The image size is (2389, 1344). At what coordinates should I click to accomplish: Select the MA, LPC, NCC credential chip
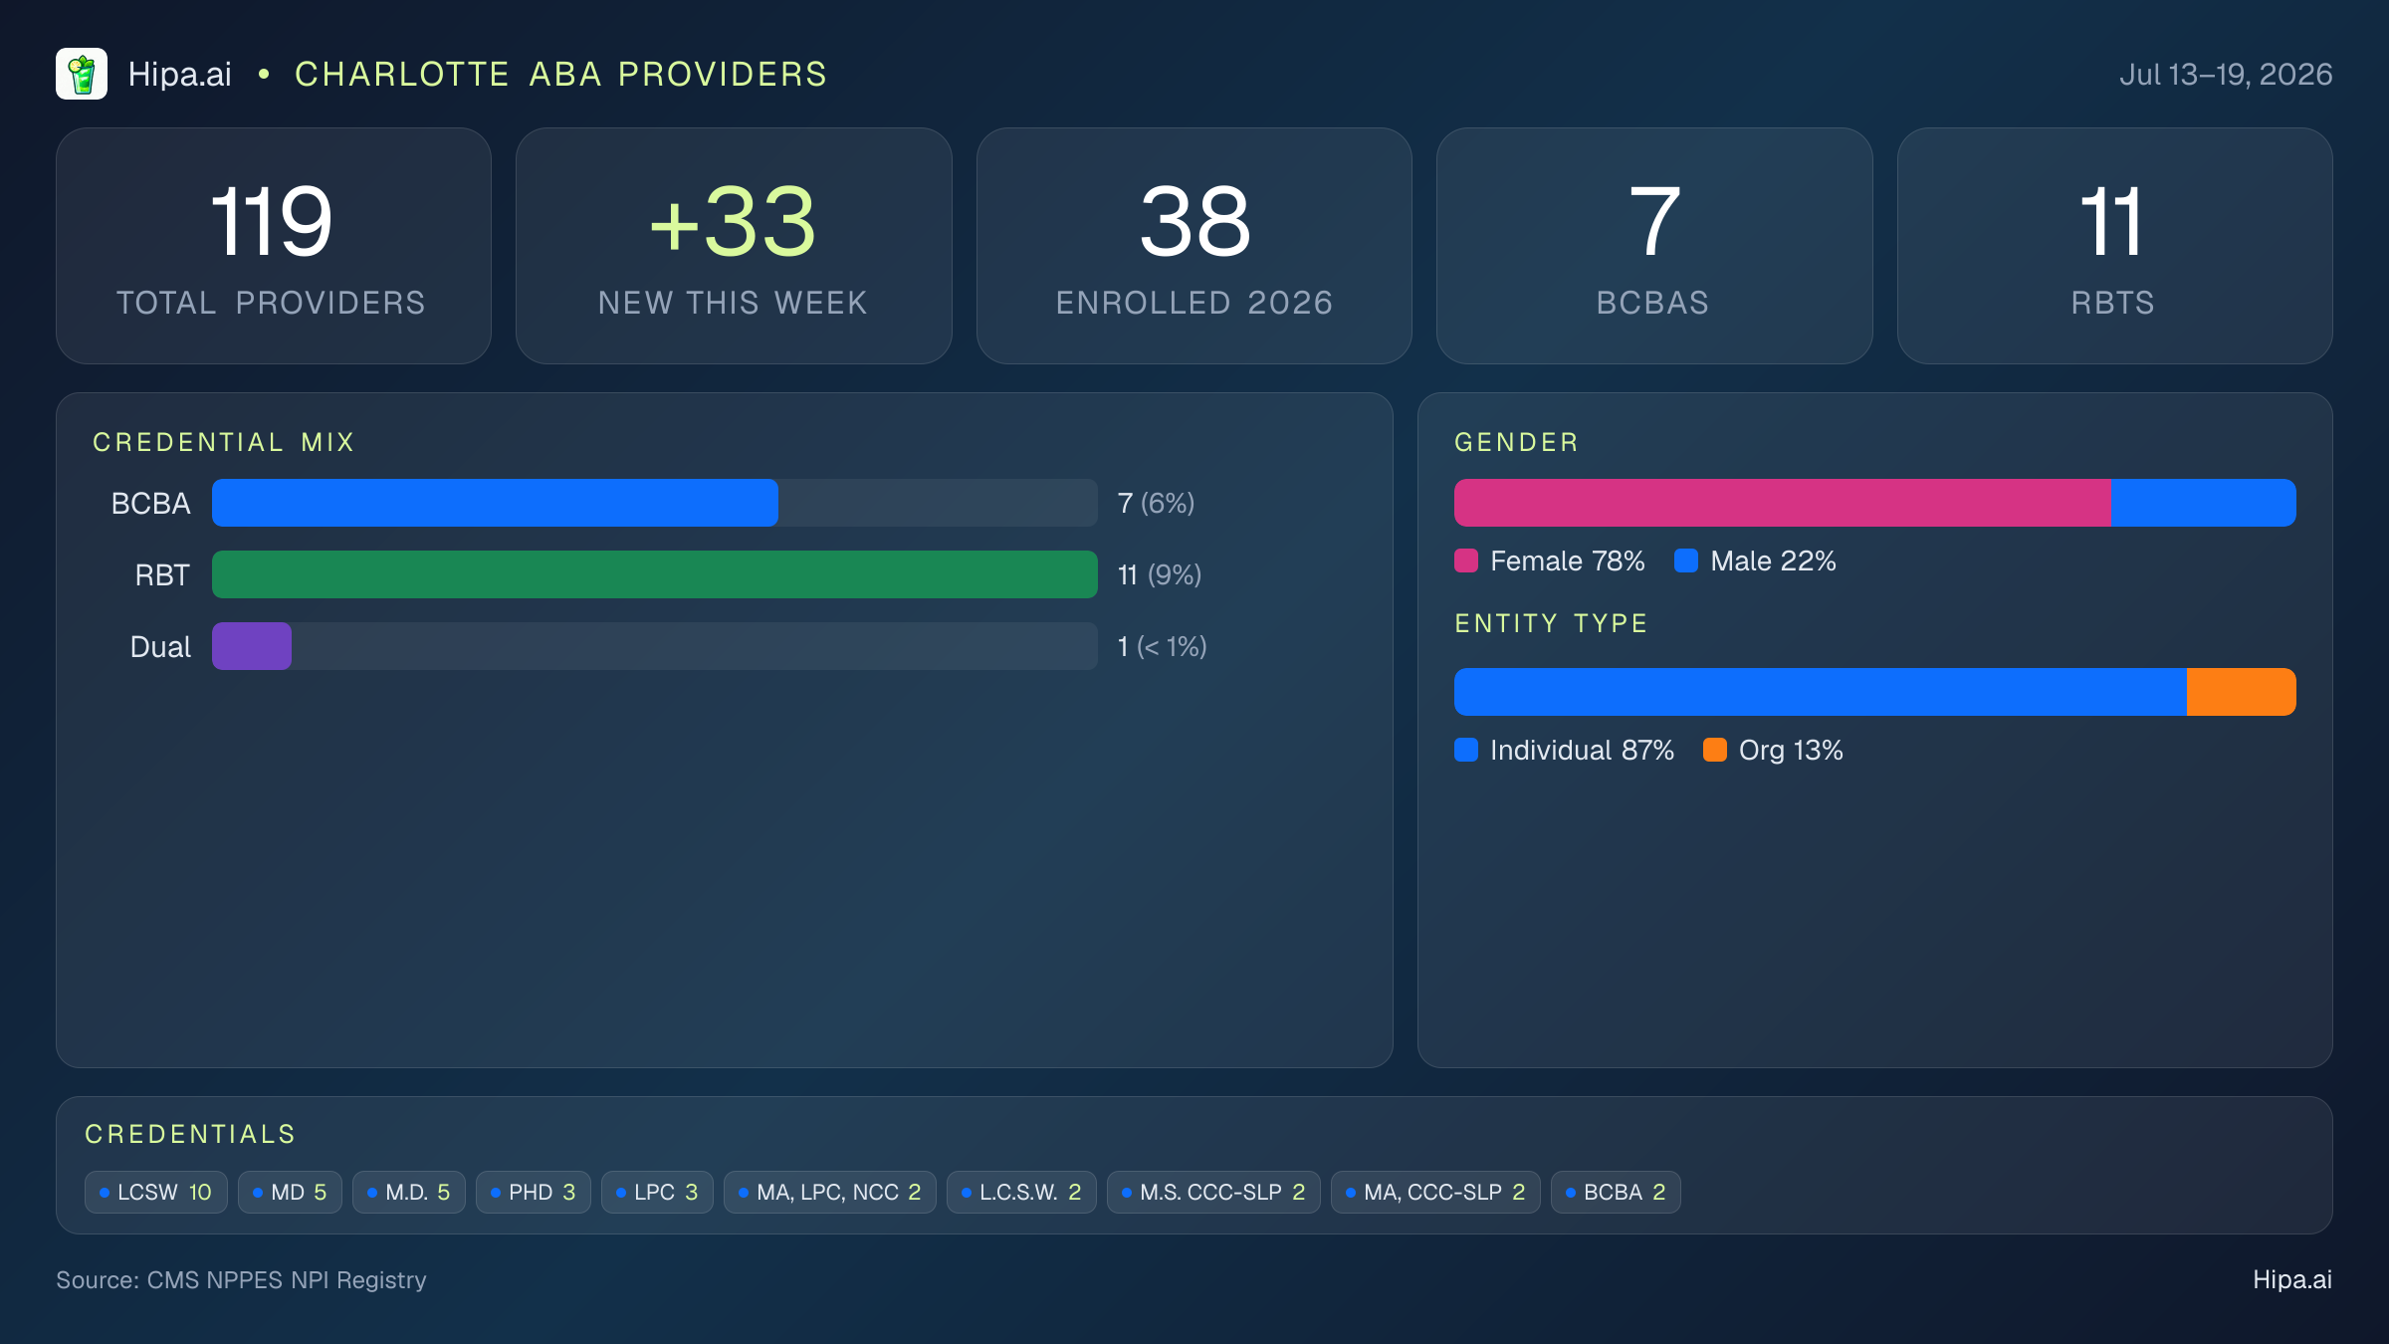click(x=830, y=1192)
